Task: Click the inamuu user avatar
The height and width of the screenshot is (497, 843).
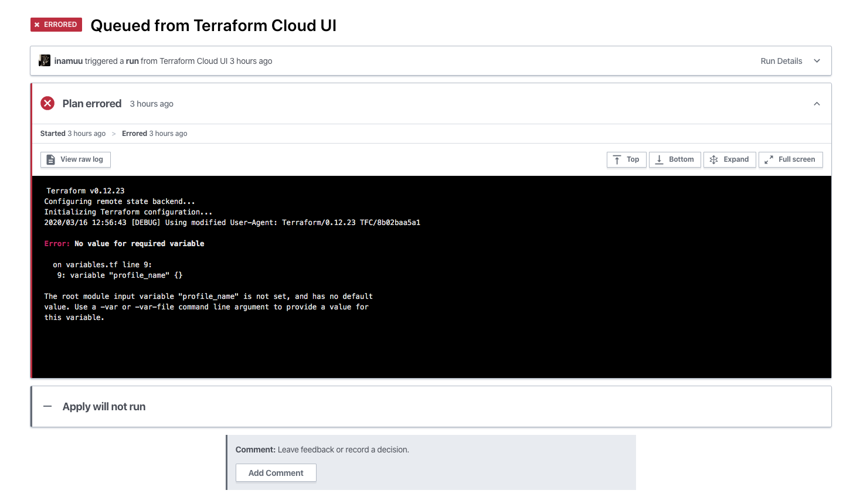Action: [45, 60]
